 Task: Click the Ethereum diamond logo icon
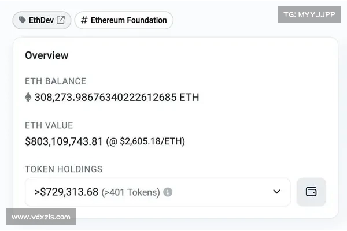pyautogui.click(x=28, y=97)
